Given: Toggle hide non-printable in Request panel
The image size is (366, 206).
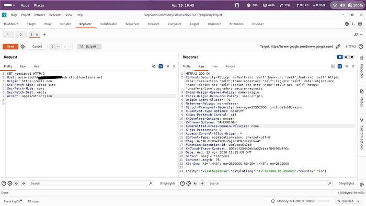Looking at the screenshot, I should [x=154, y=66].
